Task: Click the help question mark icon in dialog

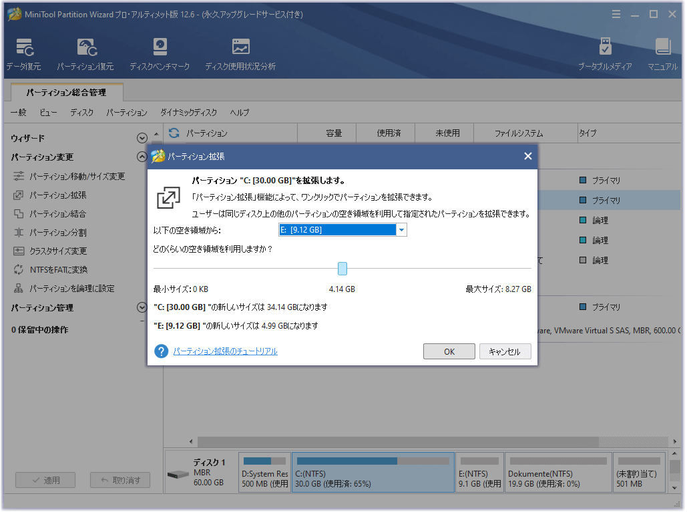Action: tap(161, 351)
